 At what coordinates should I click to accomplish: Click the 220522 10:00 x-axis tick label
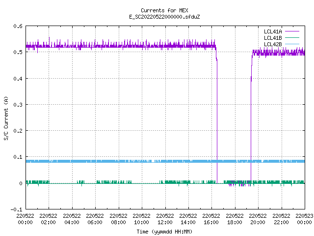pyautogui.click(x=142, y=219)
